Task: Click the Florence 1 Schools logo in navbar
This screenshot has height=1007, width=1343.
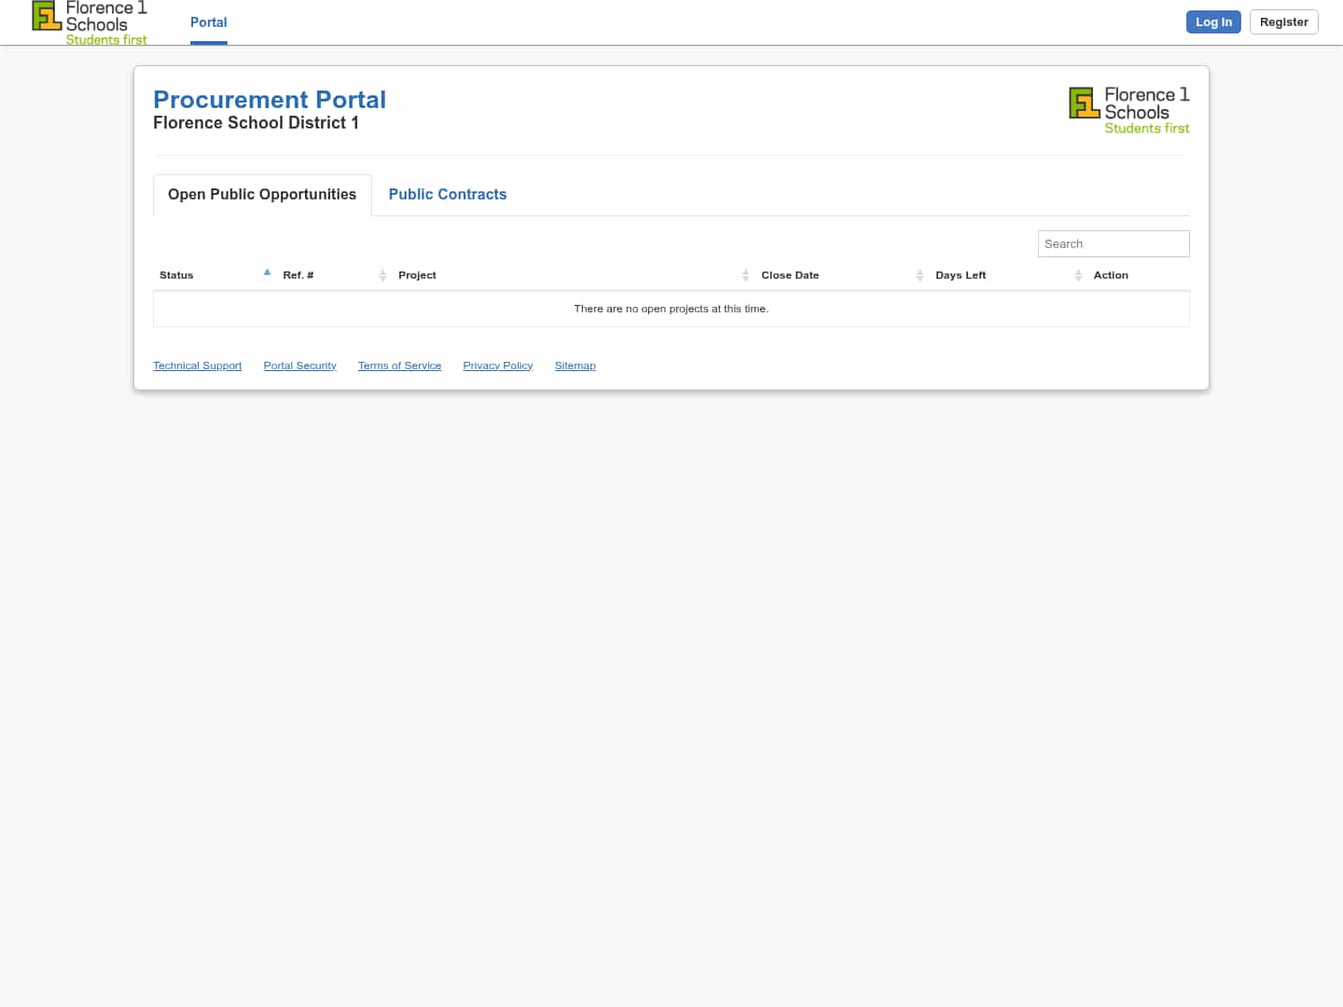Action: [90, 22]
